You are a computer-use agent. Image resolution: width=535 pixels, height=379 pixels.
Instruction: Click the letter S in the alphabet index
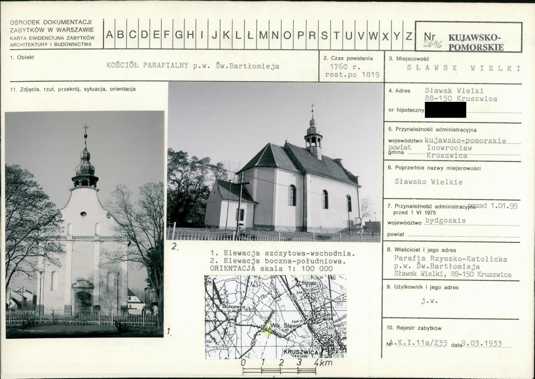point(324,35)
